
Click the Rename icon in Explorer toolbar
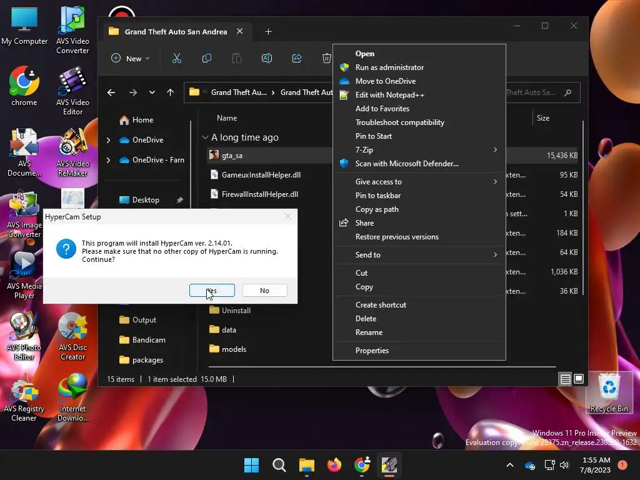[266, 58]
